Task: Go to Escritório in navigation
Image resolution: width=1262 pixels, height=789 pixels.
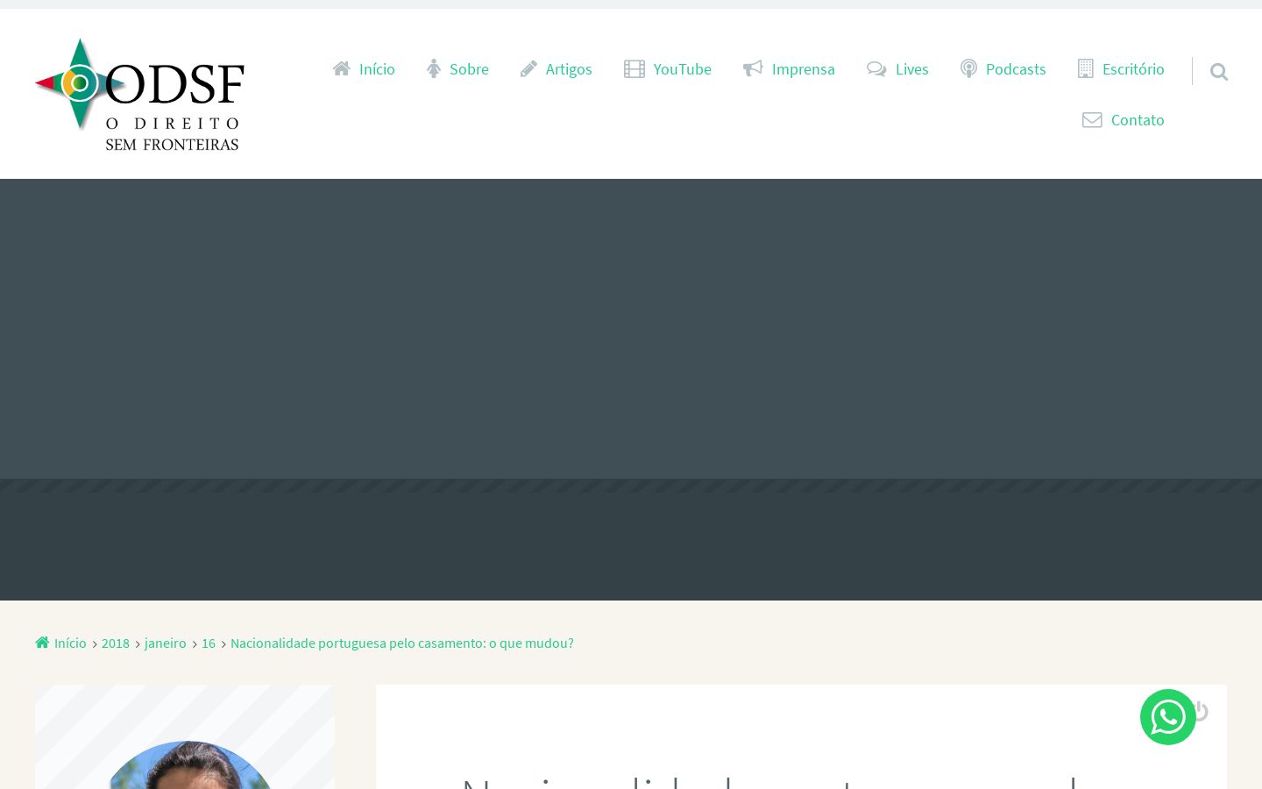Action: coord(1133,69)
